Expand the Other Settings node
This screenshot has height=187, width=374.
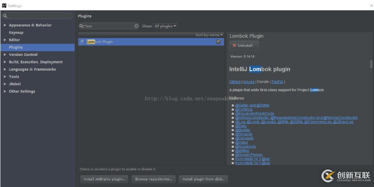[x=5, y=91]
